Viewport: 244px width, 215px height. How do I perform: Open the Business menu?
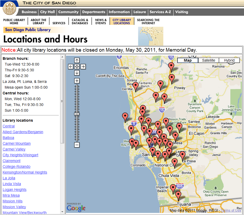tap(29, 12)
